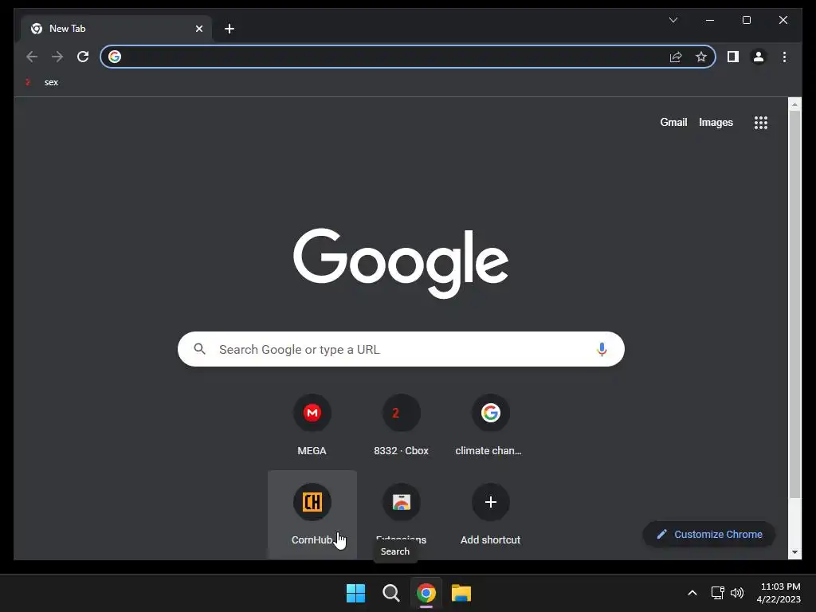Screen dimensions: 816x612
Task: Click the Chrome taskbar icon
Action: point(426,593)
